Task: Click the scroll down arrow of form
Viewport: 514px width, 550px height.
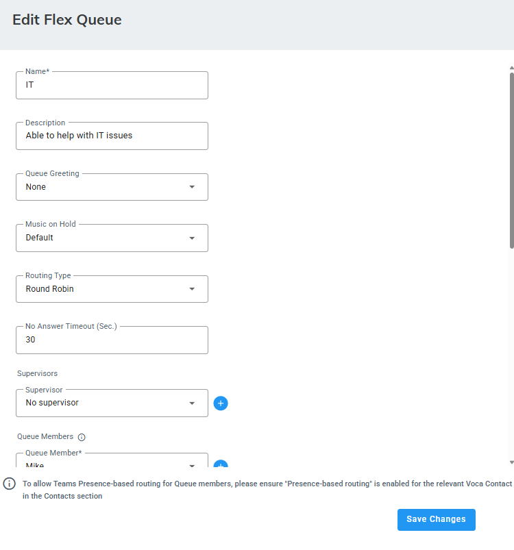Action: [x=511, y=463]
